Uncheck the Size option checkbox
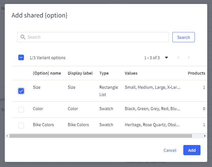212x167 pixels. [21, 91]
